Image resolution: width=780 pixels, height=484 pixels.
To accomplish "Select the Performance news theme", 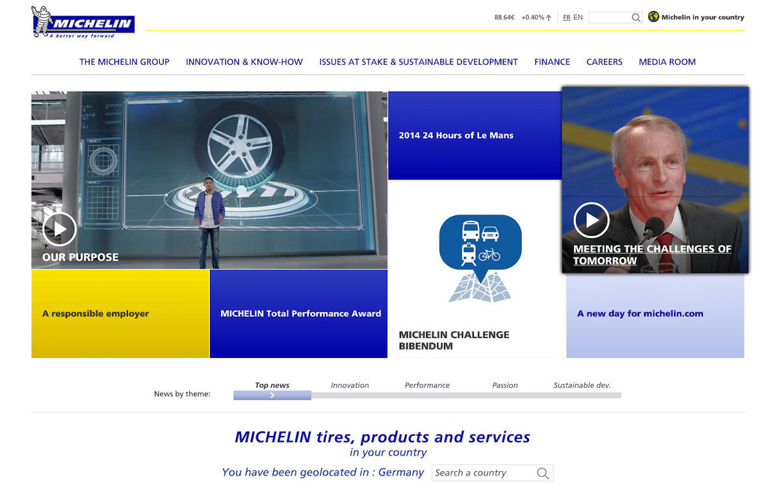I will click(x=427, y=385).
